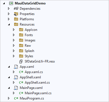This screenshot has height=102, width=109.
Task: Expand the Dependencies node
Action: pos(9,9)
